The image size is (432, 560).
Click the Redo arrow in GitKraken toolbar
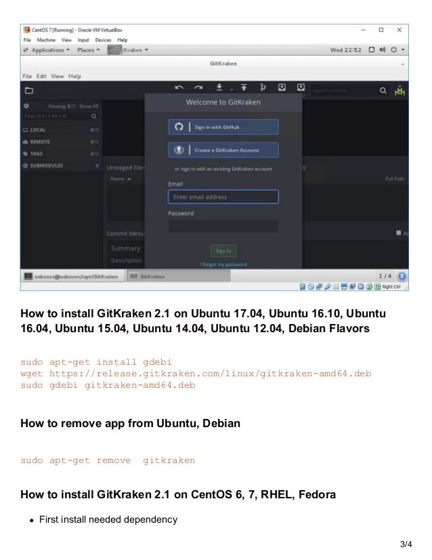[198, 87]
